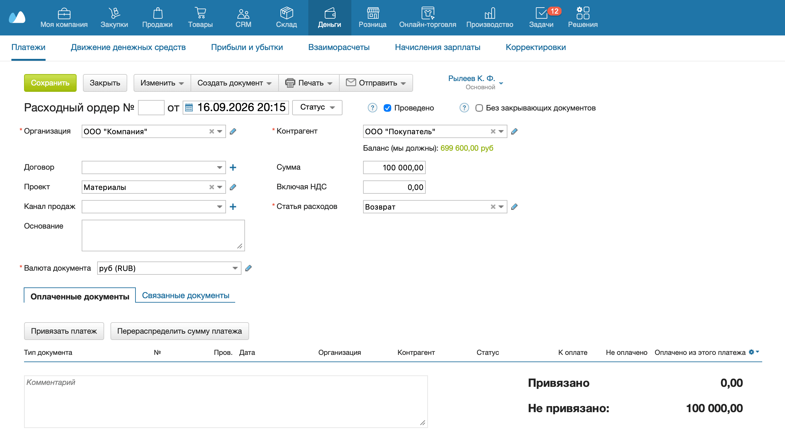Expand the Изменить dropdown menu
Image resolution: width=785 pixels, height=440 pixels.
click(x=162, y=83)
